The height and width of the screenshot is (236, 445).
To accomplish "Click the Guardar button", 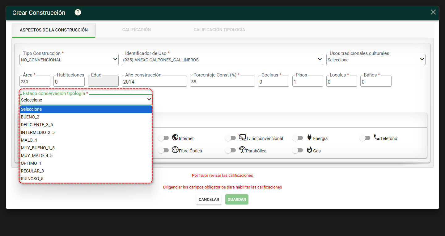I will click(x=237, y=200).
